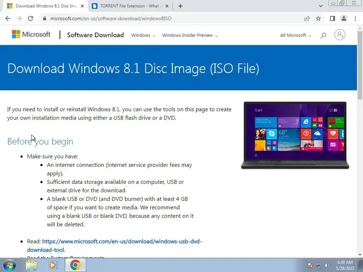
Task: Go back using browser back arrow
Action: tap(8, 18)
